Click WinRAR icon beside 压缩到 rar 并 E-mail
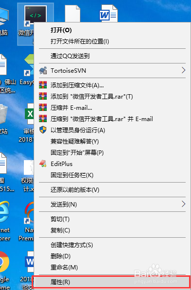191x290 pixels. 43,119
